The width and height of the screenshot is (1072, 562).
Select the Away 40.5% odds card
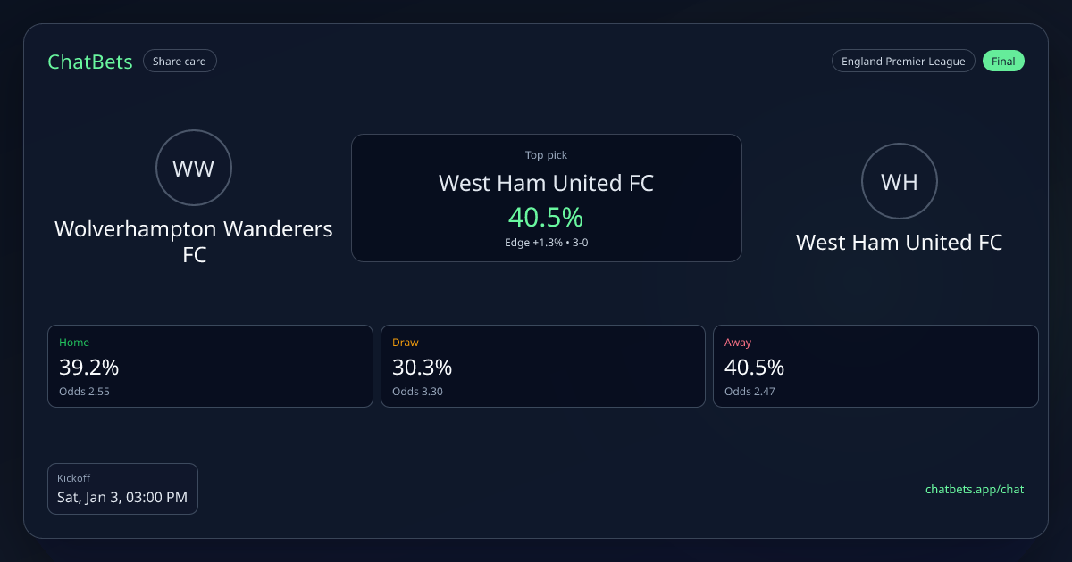[875, 366]
